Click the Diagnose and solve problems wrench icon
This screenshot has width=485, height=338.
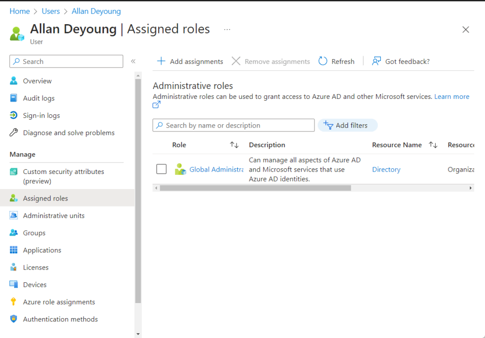click(x=14, y=133)
